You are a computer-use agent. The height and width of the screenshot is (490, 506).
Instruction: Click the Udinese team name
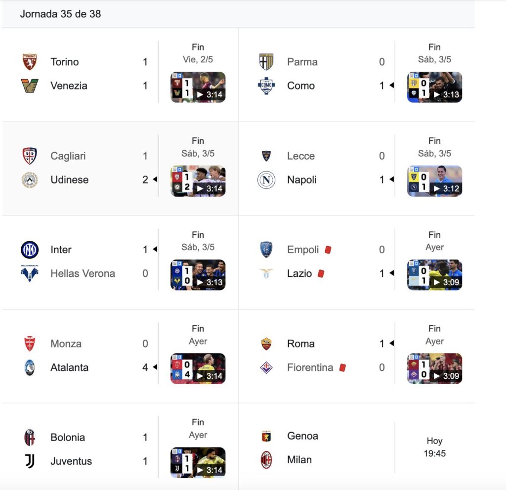tap(69, 179)
